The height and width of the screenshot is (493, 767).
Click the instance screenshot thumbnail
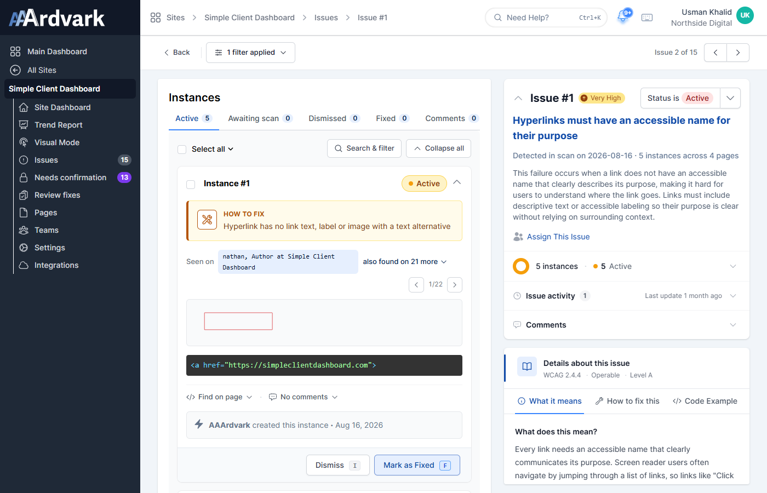point(324,323)
